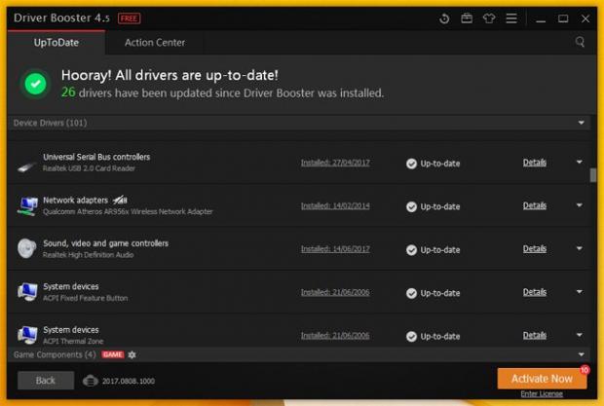Open dropdown arrow for Sound controllers row
Screen dimensions: 604x406
579,248
